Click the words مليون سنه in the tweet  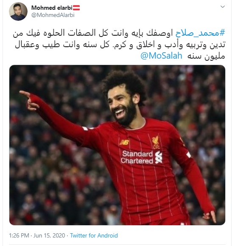(x=206, y=57)
